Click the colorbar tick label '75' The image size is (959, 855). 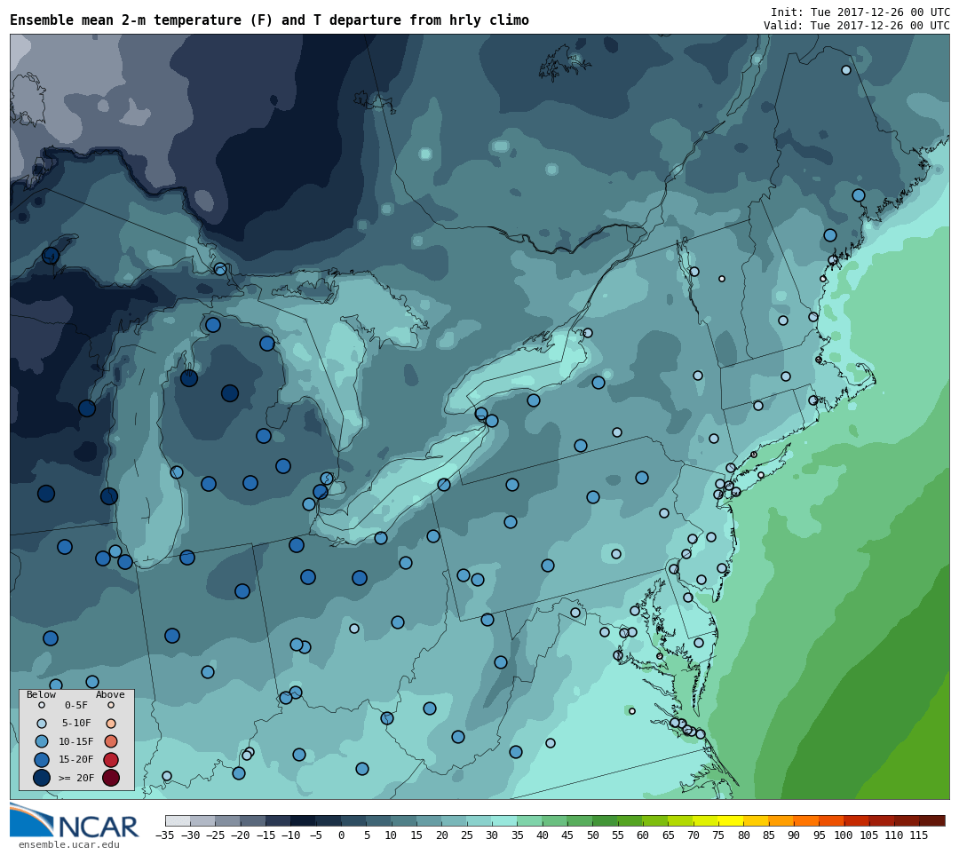pos(718,835)
